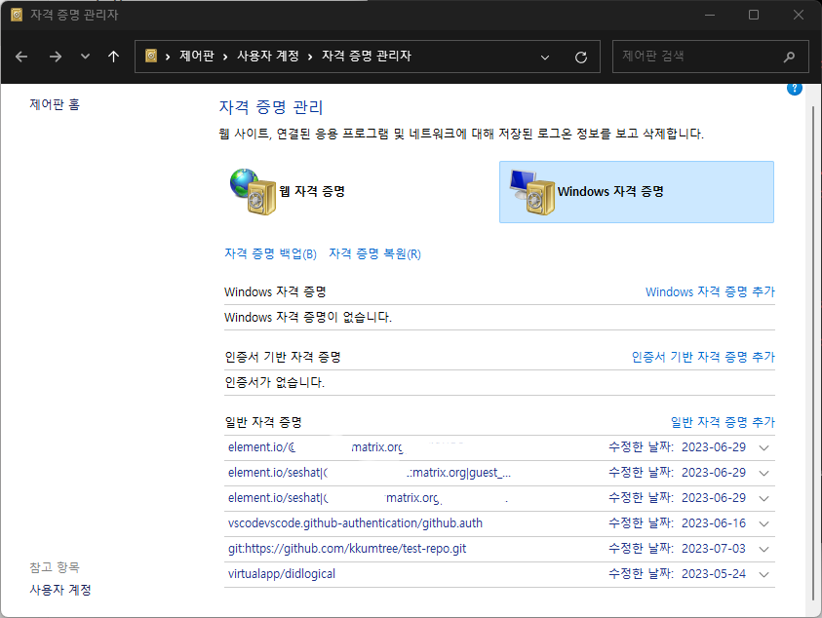Close the Credential Manager window
The image size is (822, 618).
[x=798, y=15]
